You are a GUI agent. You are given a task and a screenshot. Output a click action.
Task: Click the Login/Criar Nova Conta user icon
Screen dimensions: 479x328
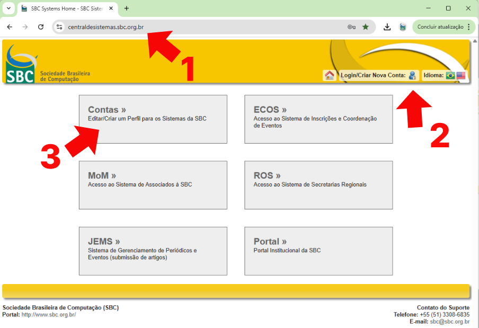413,75
